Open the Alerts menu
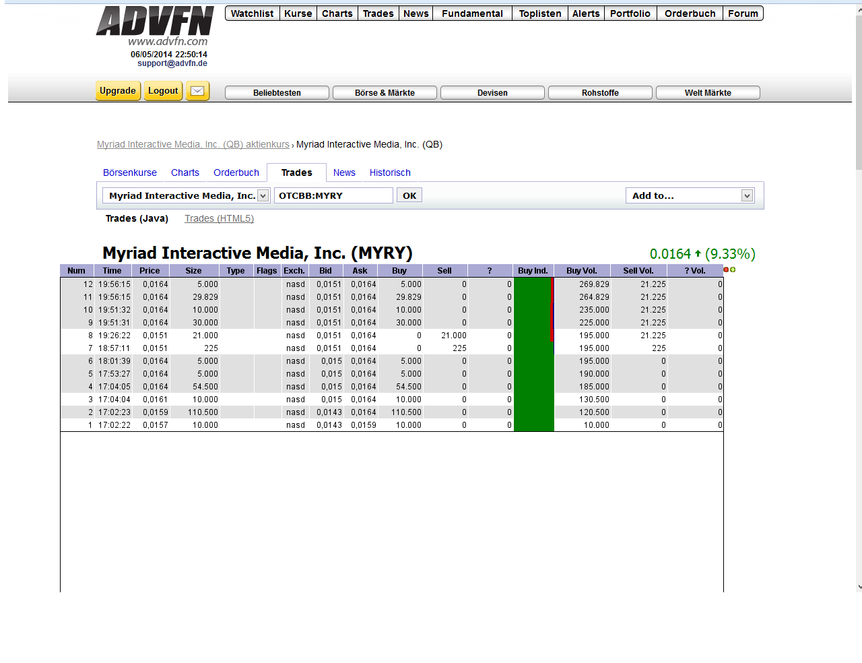The width and height of the screenshot is (862, 663). 586,13
